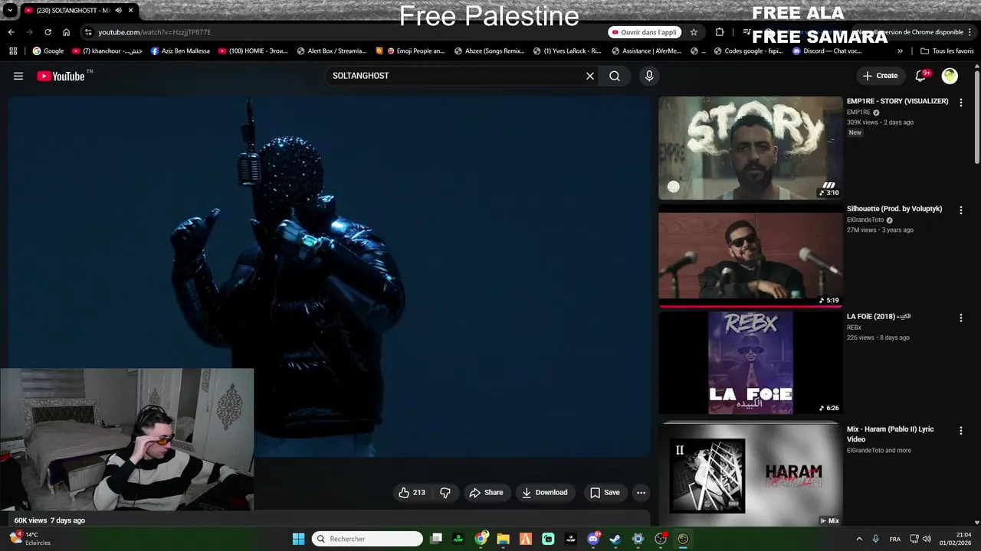981x551 pixels.
Task: Open YouTube notifications bell
Action: (922, 76)
